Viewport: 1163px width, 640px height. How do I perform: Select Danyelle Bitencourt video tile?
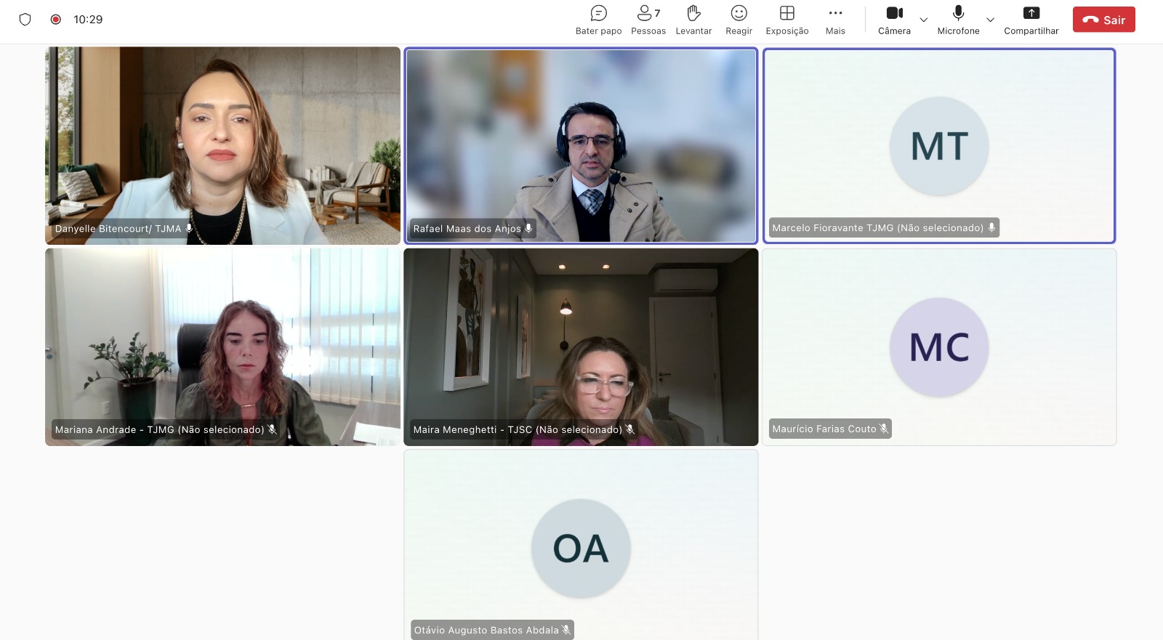[222, 145]
